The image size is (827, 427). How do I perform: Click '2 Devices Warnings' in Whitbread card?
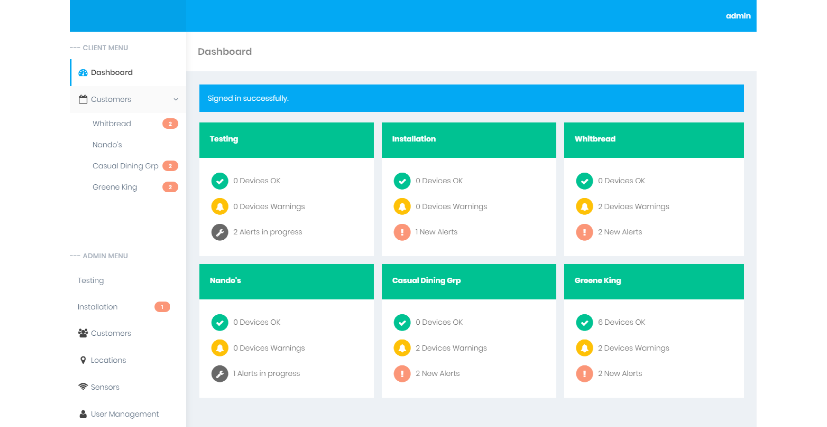(x=633, y=207)
